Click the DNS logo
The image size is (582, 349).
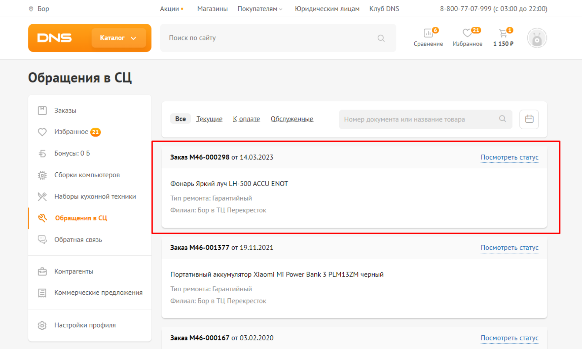[55, 38]
